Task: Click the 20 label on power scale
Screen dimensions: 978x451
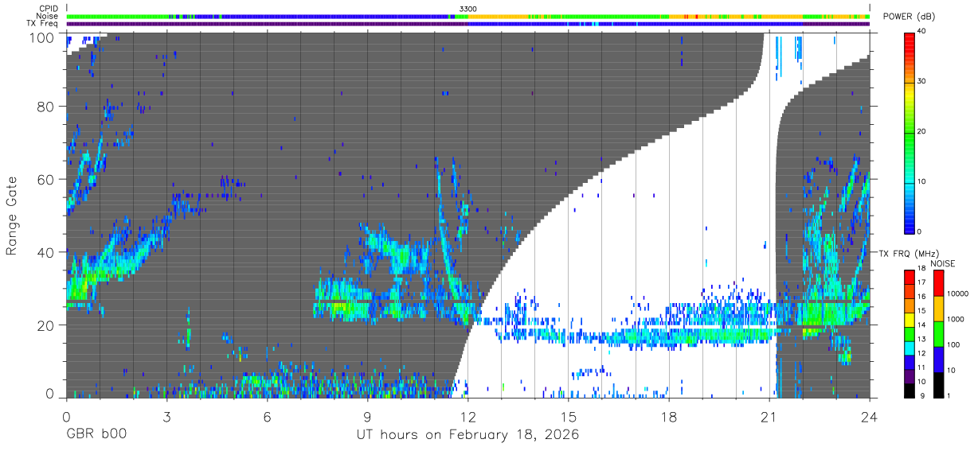Action: click(922, 131)
